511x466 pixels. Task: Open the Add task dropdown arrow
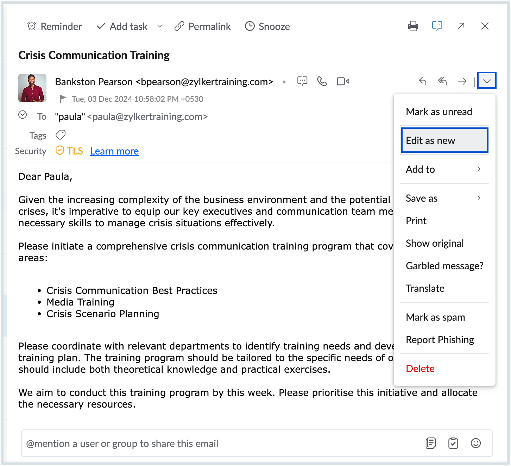tap(159, 26)
